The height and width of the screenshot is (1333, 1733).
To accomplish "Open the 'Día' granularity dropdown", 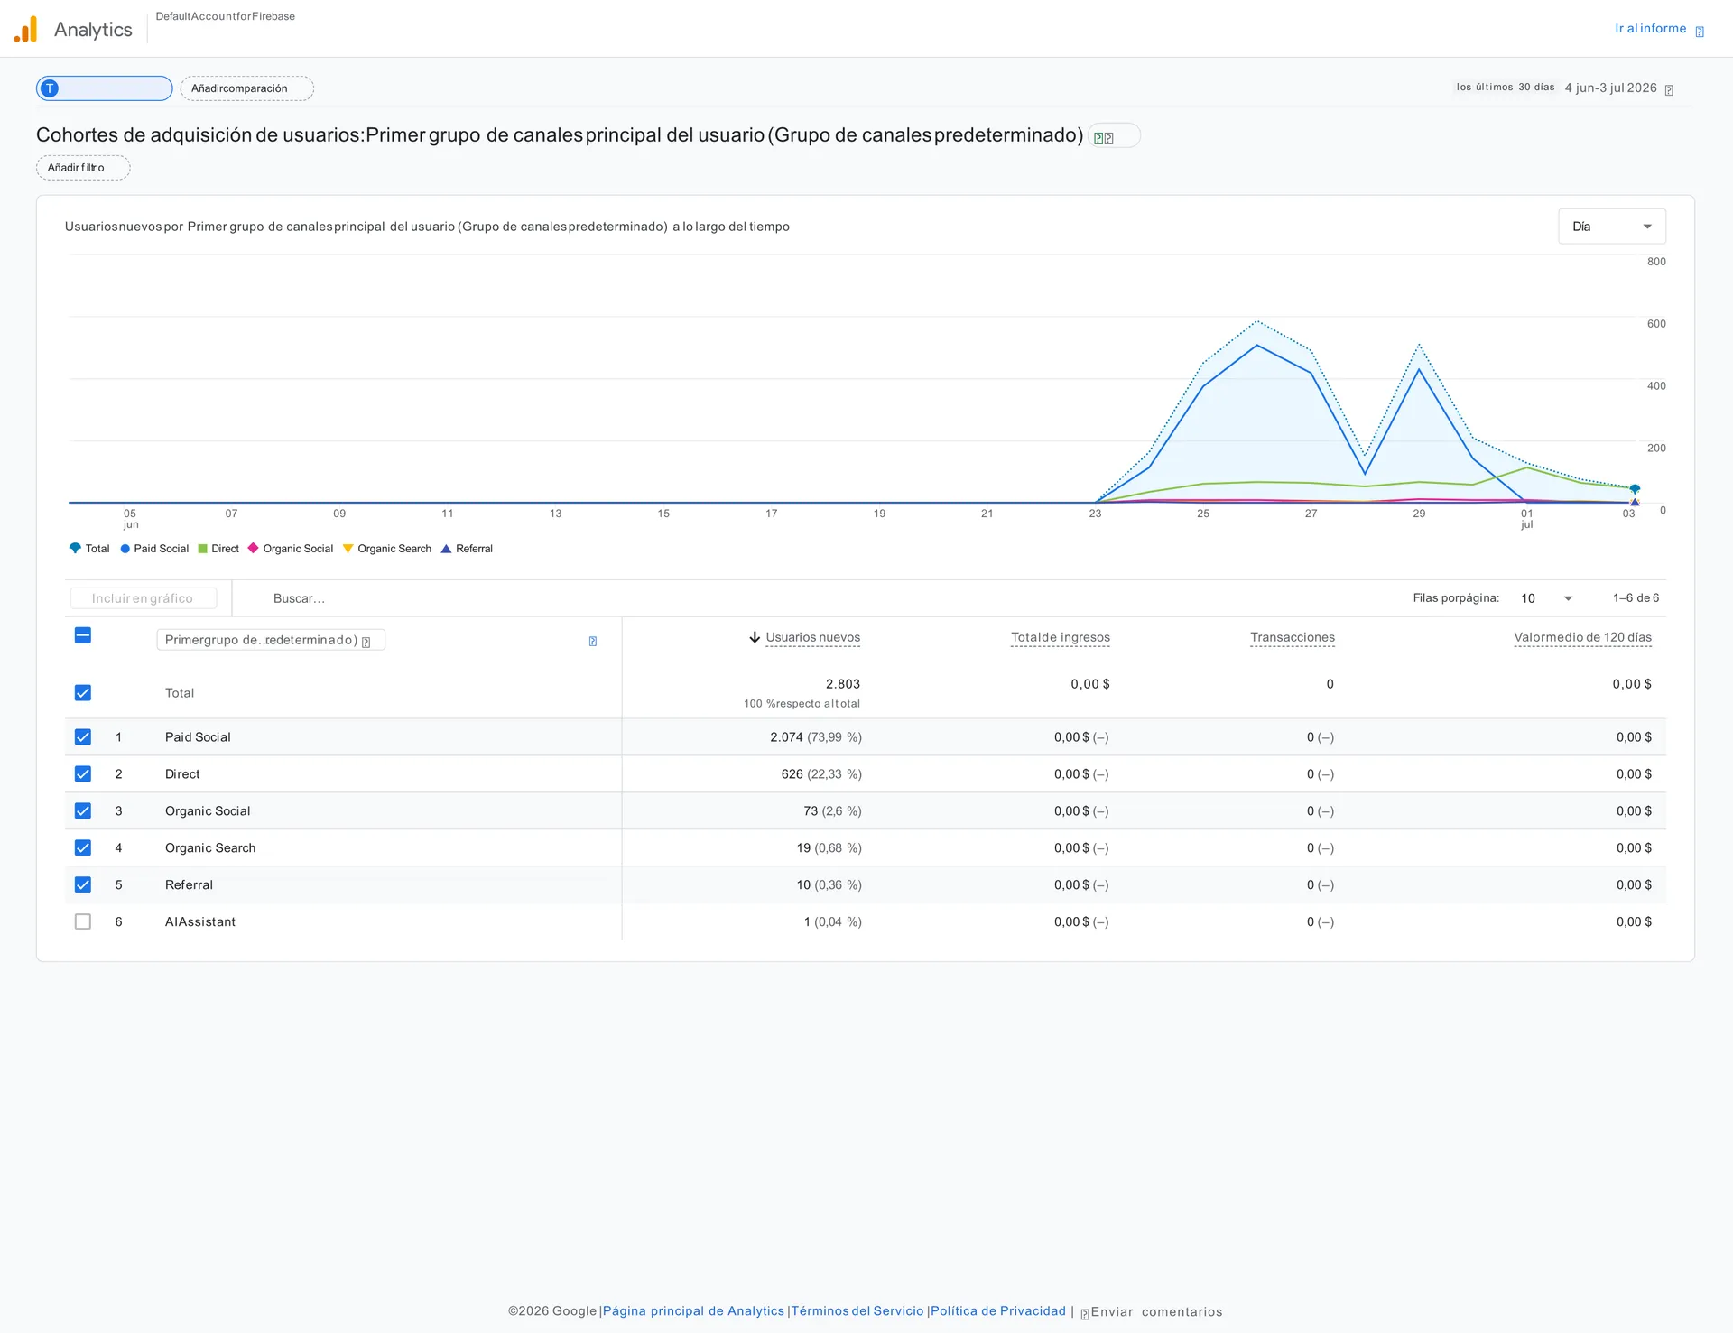I will pos(1612,227).
